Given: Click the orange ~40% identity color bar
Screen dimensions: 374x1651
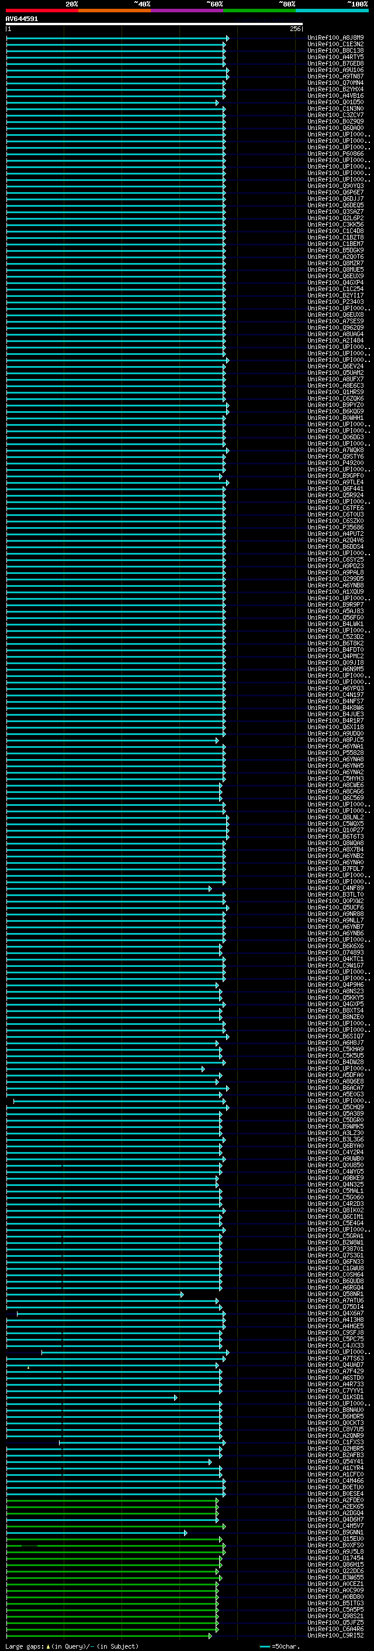Looking at the screenshot, I should click(x=115, y=11).
